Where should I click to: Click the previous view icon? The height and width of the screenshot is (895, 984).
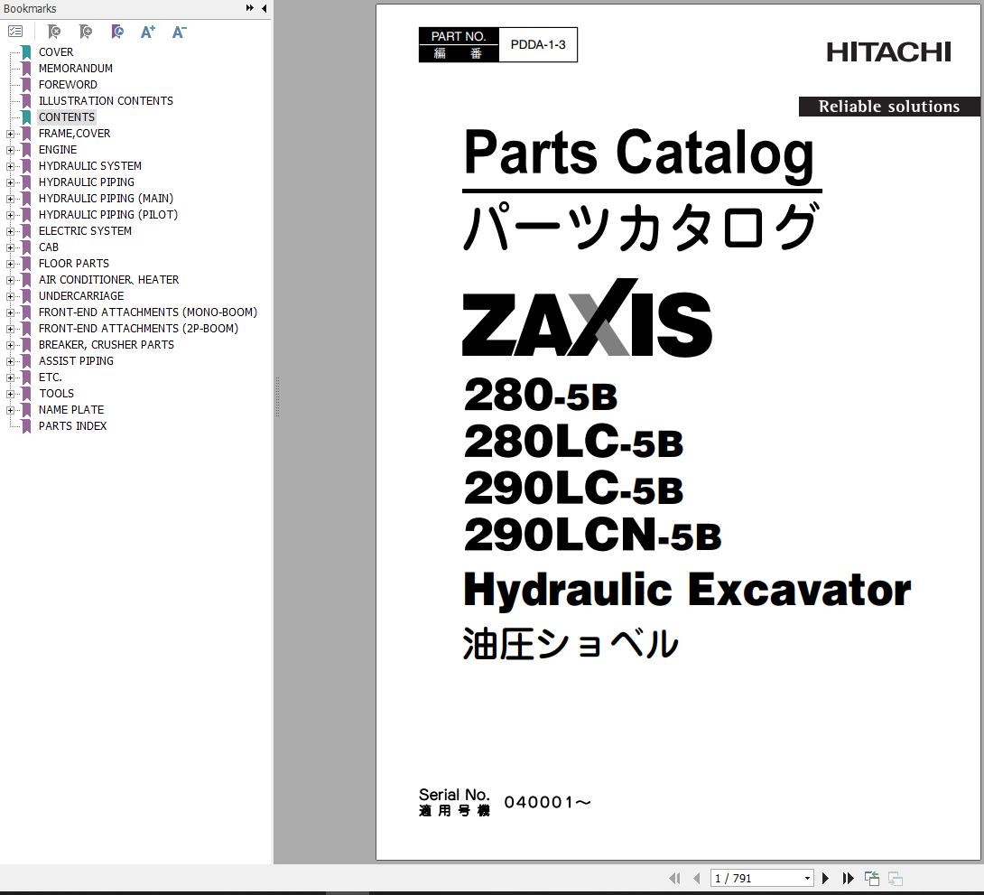click(872, 878)
